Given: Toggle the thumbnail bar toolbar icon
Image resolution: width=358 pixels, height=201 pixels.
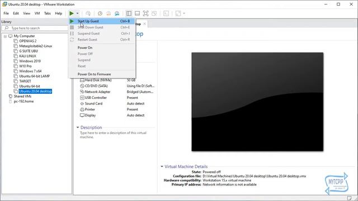Looking at the screenshot, I should pos(137,13).
